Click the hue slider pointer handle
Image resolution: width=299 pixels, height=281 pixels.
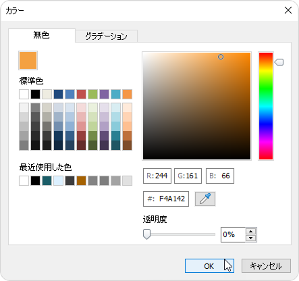(279, 62)
